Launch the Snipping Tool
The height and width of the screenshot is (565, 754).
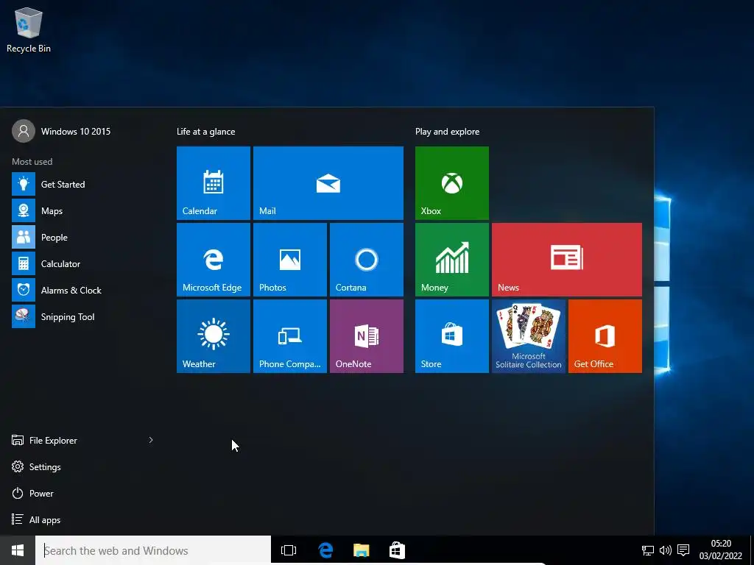pos(82,316)
